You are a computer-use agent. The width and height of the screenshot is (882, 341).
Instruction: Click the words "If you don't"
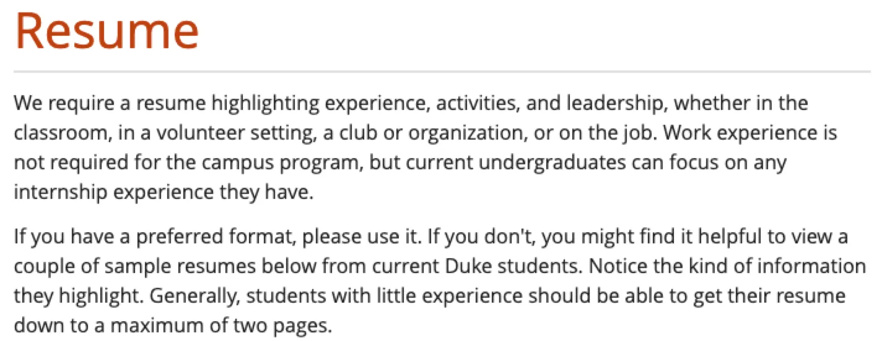pyautogui.click(x=481, y=237)
